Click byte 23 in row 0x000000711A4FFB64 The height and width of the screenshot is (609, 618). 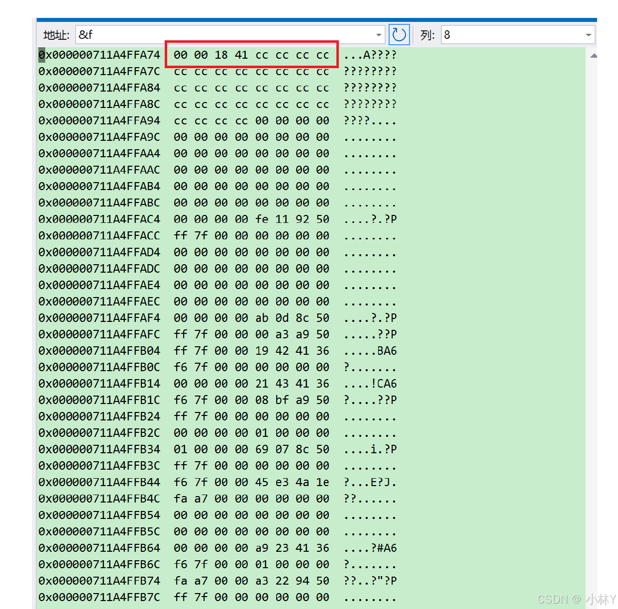coord(282,547)
